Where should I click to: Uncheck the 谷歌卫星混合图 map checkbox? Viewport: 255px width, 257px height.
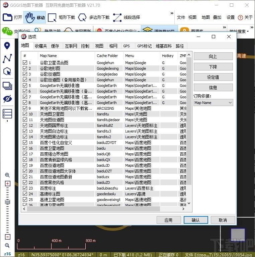click(25, 63)
